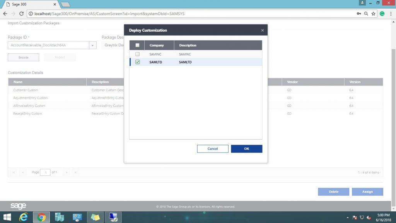Click the browser forward arrow

tap(13, 14)
